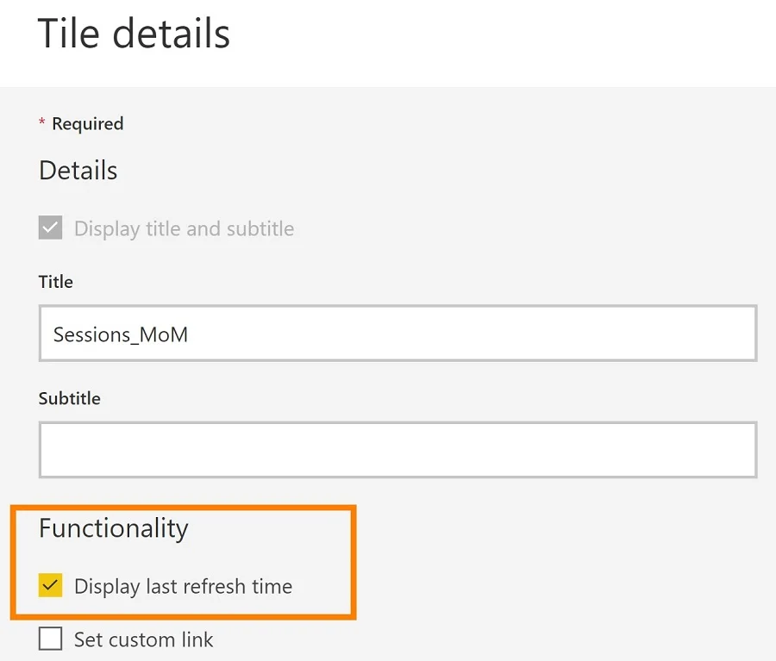Click the "Required" note text
Screen dimensions: 776x661
pyautogui.click(x=87, y=123)
